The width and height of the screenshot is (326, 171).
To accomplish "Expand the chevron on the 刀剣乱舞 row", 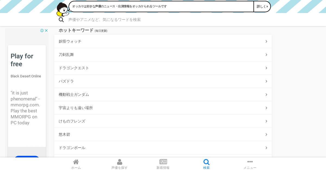I will click(x=266, y=55).
